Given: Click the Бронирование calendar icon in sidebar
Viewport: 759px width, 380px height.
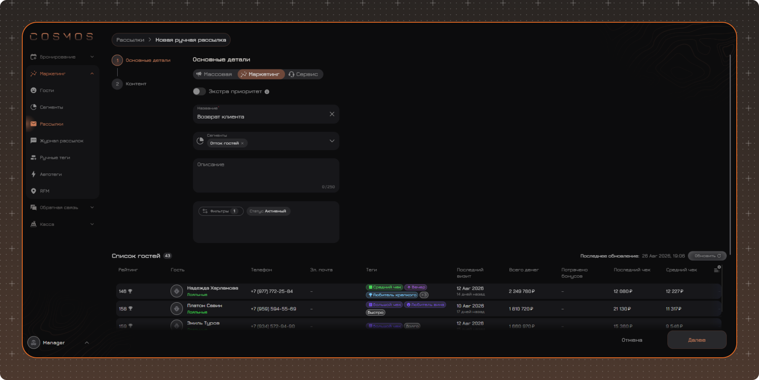Looking at the screenshot, I should click(x=34, y=57).
